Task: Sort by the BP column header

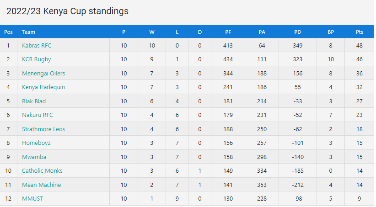Action: pyautogui.click(x=331, y=32)
